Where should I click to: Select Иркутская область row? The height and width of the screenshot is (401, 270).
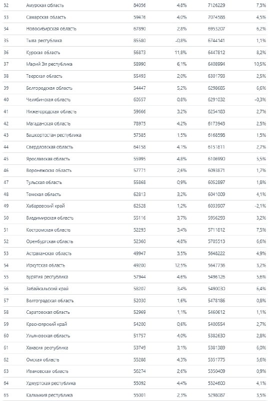pos(135,266)
